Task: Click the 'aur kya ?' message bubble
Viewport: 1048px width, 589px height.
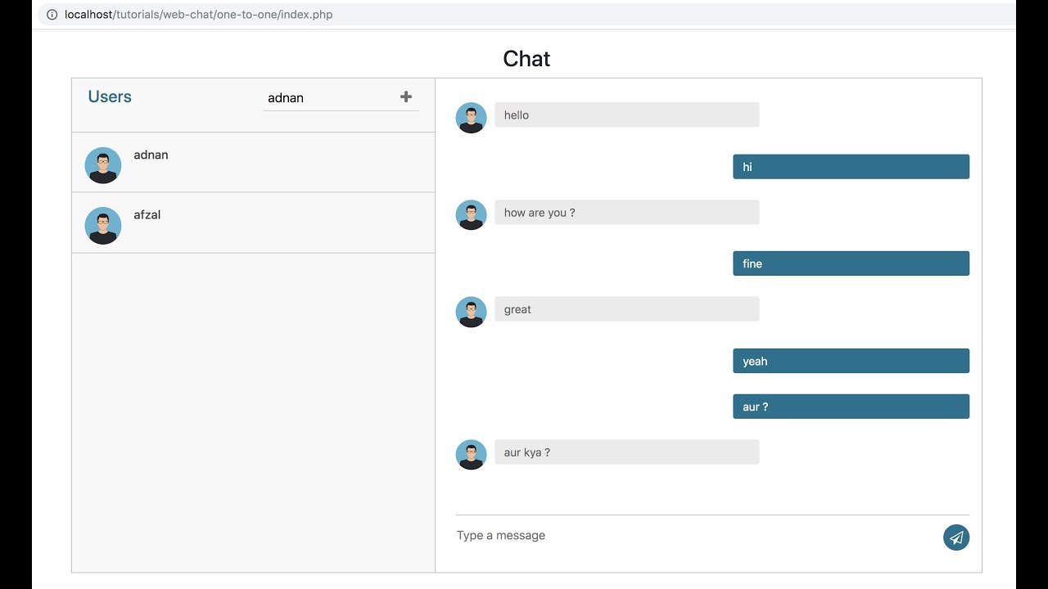Action: coord(627,452)
